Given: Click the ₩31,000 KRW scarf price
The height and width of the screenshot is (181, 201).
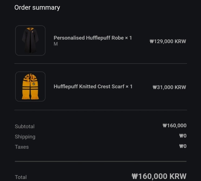Looking at the screenshot, I should (x=169, y=87).
